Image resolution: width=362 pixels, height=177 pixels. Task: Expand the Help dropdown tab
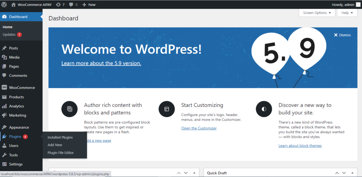click(347, 13)
